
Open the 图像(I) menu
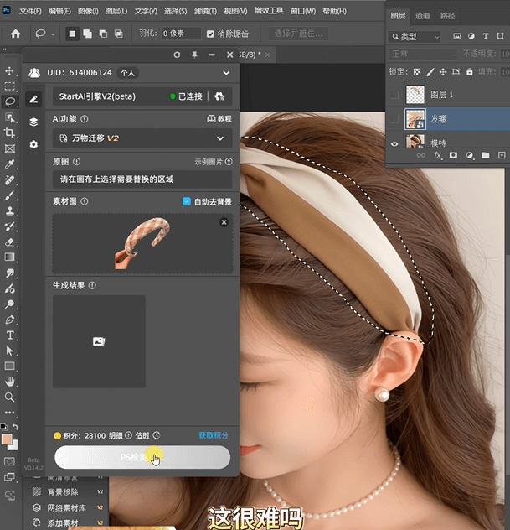[x=88, y=11]
